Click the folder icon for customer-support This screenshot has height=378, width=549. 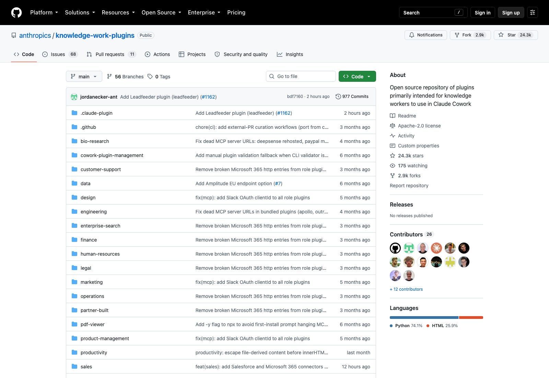point(74,169)
